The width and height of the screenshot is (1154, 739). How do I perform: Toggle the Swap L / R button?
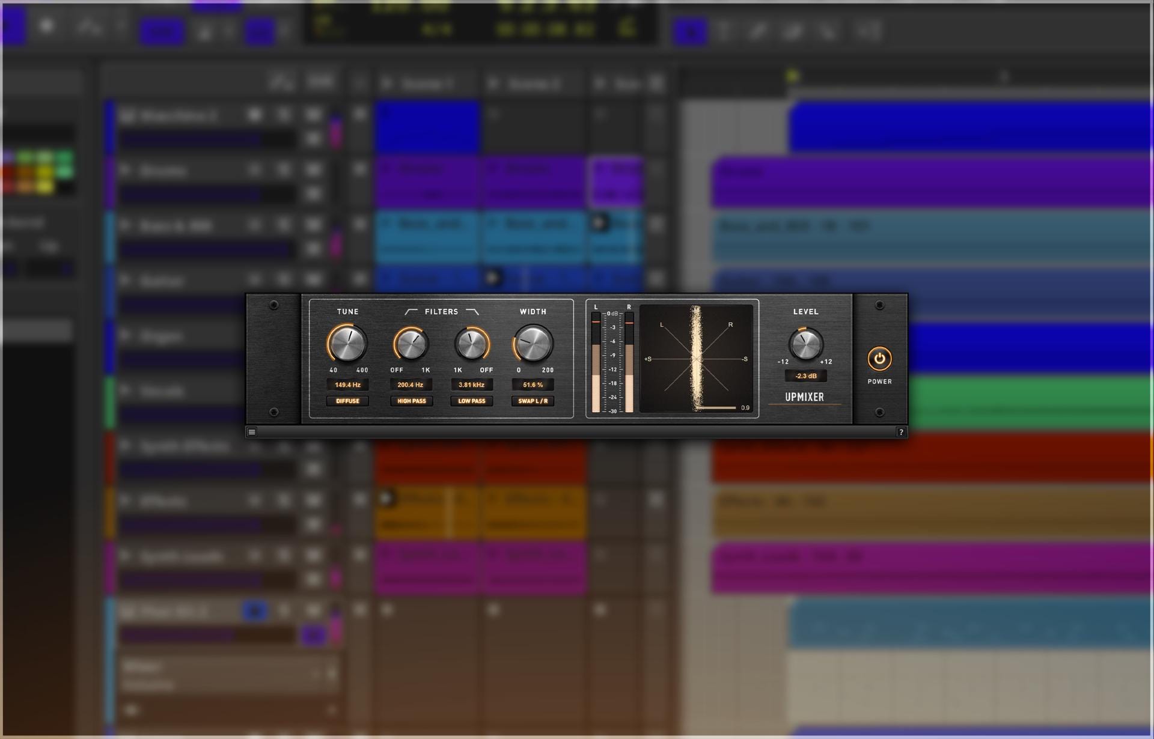[533, 401]
